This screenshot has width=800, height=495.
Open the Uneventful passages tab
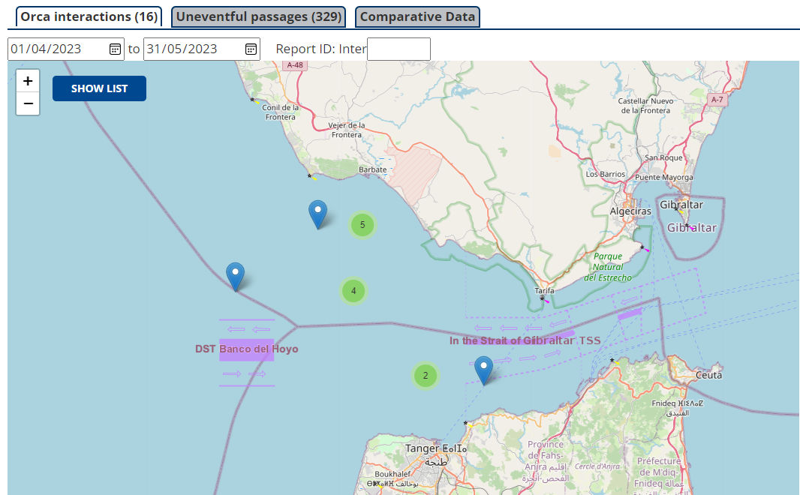coord(258,16)
